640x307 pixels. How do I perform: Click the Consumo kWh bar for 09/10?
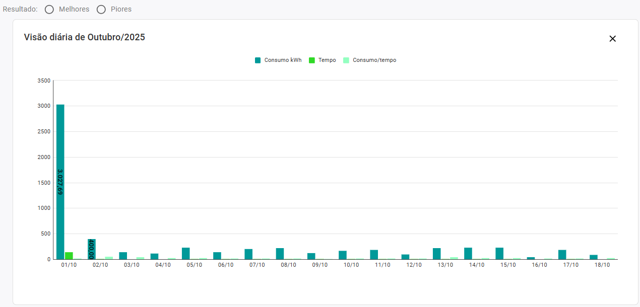coord(311,256)
